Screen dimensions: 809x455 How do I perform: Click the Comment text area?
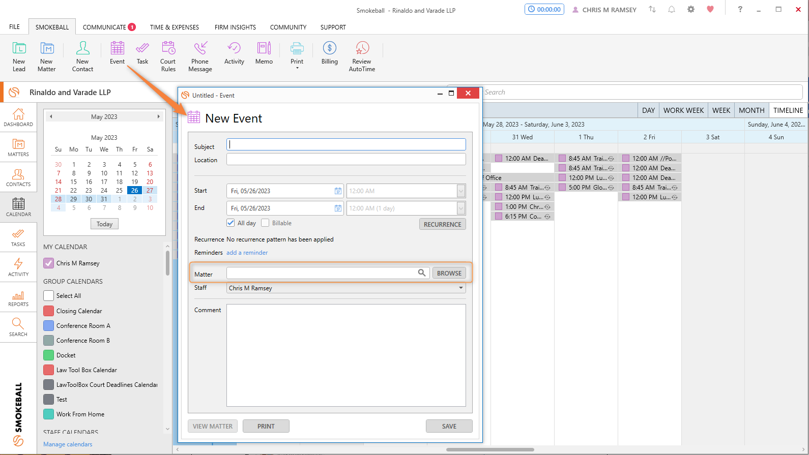point(346,355)
